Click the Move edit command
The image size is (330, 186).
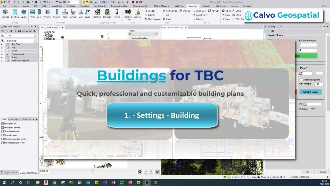[226, 19]
